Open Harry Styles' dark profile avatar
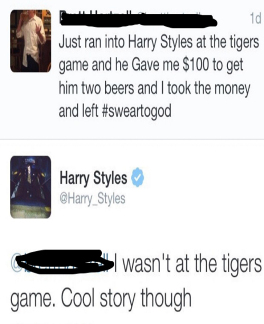 point(31,187)
